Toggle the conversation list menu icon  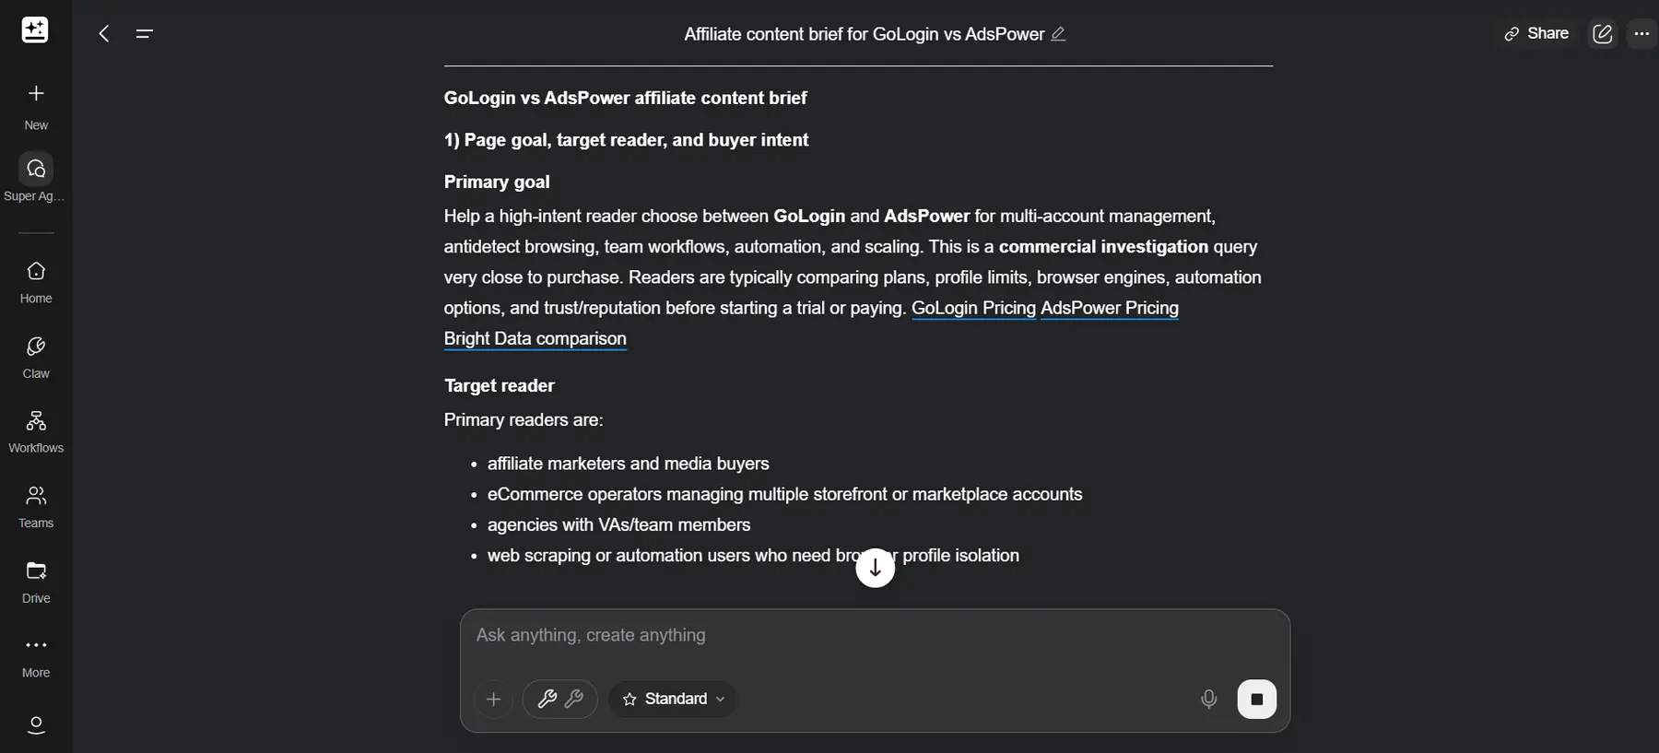pos(144,34)
